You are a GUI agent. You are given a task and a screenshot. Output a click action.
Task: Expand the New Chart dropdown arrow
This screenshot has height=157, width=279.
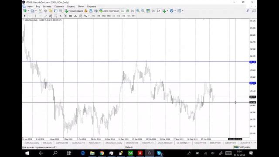[28, 11]
